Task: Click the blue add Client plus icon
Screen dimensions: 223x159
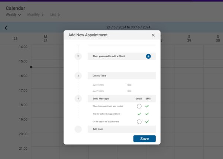Action: pyautogui.click(x=148, y=56)
